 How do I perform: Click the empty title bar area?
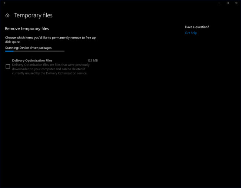click(x=111, y=3)
